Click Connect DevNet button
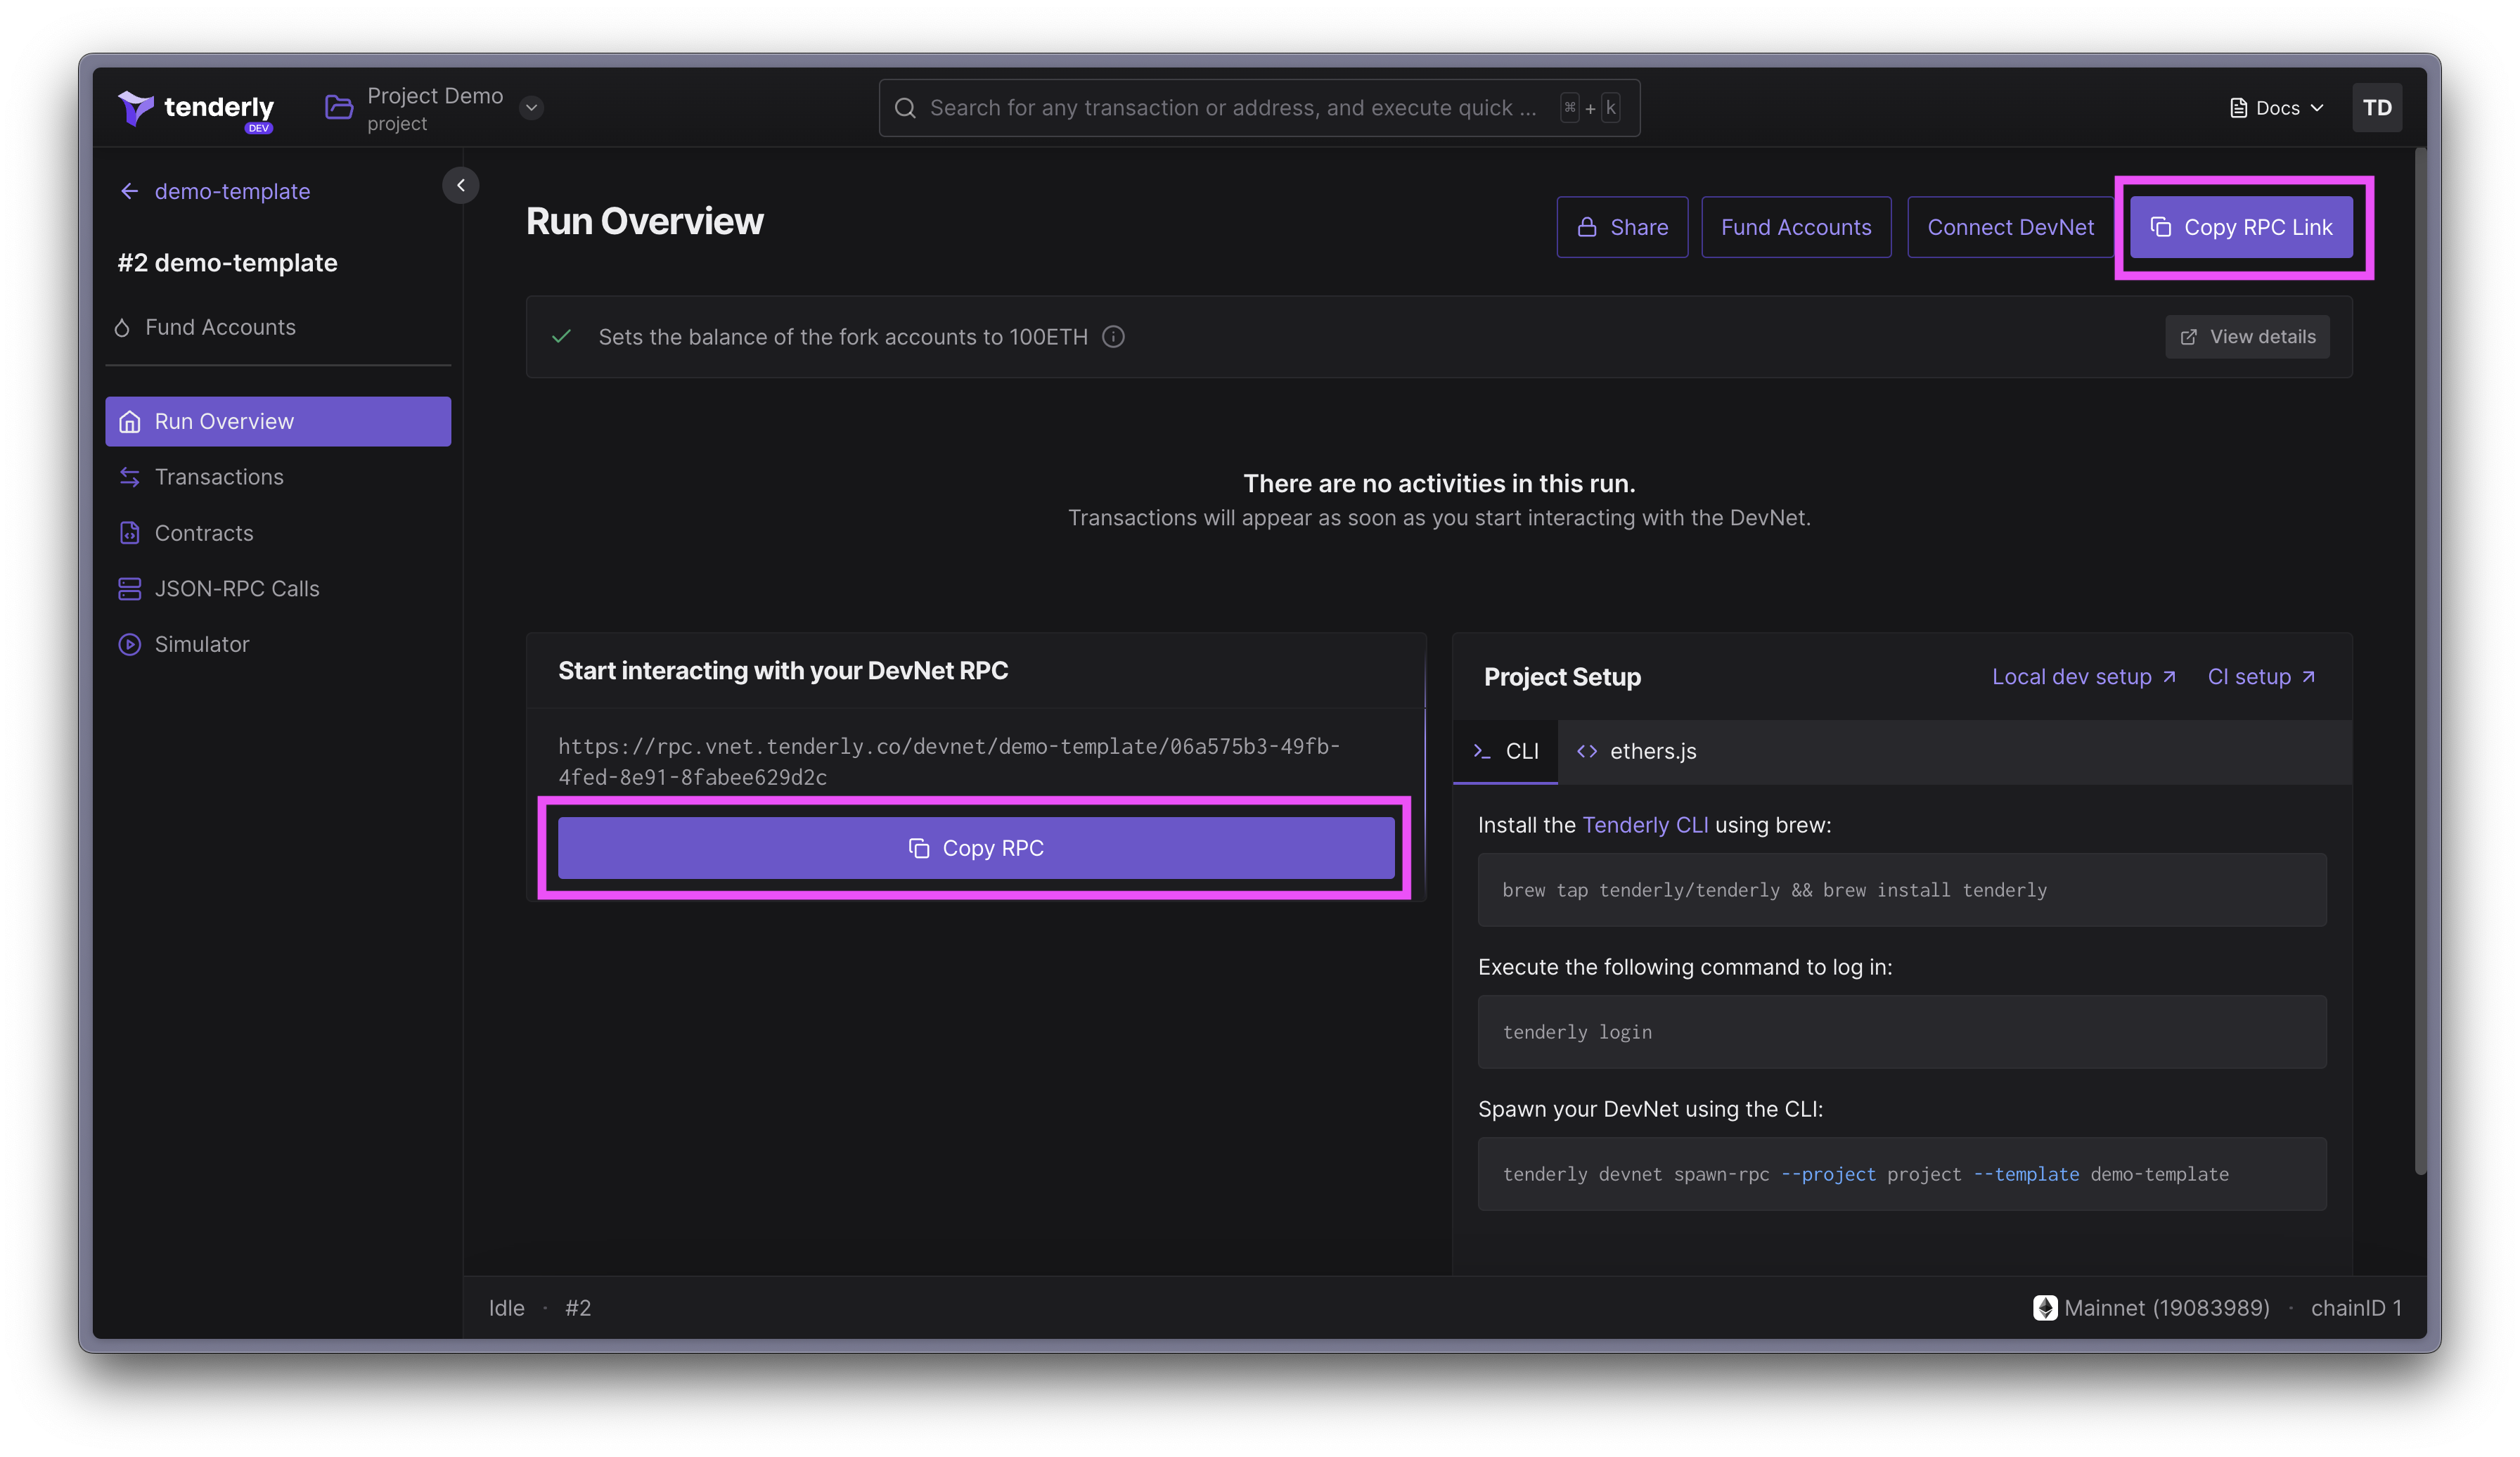2520x1457 pixels. [x=2010, y=227]
